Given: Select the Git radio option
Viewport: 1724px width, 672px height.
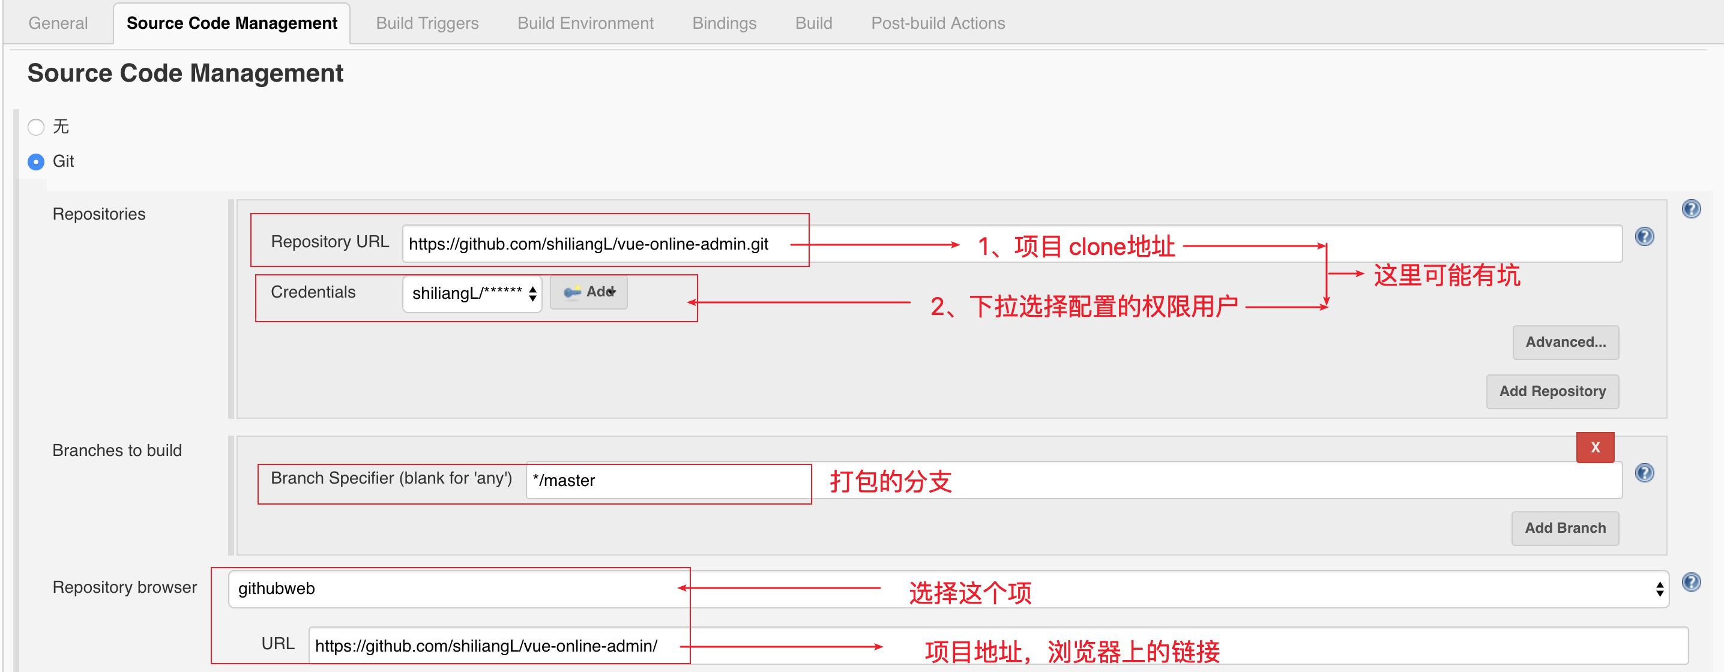Looking at the screenshot, I should (36, 162).
